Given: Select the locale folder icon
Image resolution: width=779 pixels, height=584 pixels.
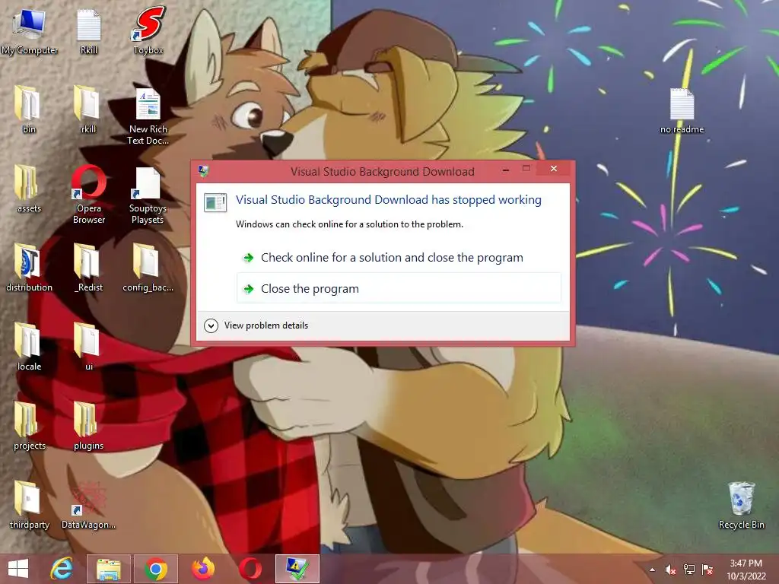Looking at the screenshot, I should pos(30,347).
